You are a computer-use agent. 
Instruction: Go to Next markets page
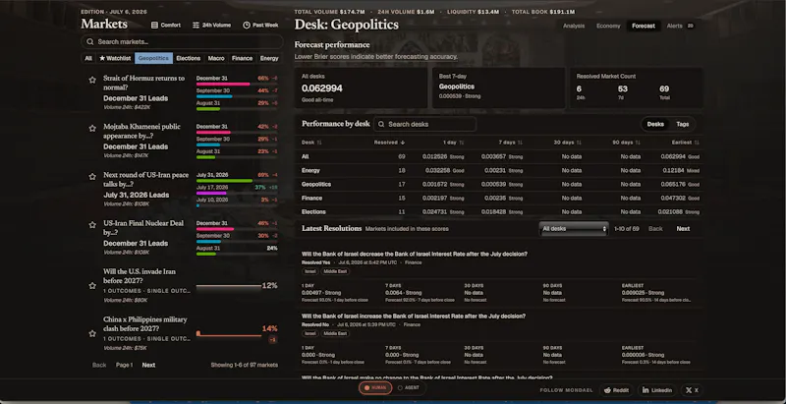coord(148,365)
